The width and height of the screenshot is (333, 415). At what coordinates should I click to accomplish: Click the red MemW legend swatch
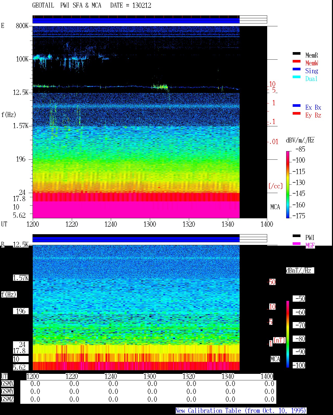[297, 61]
